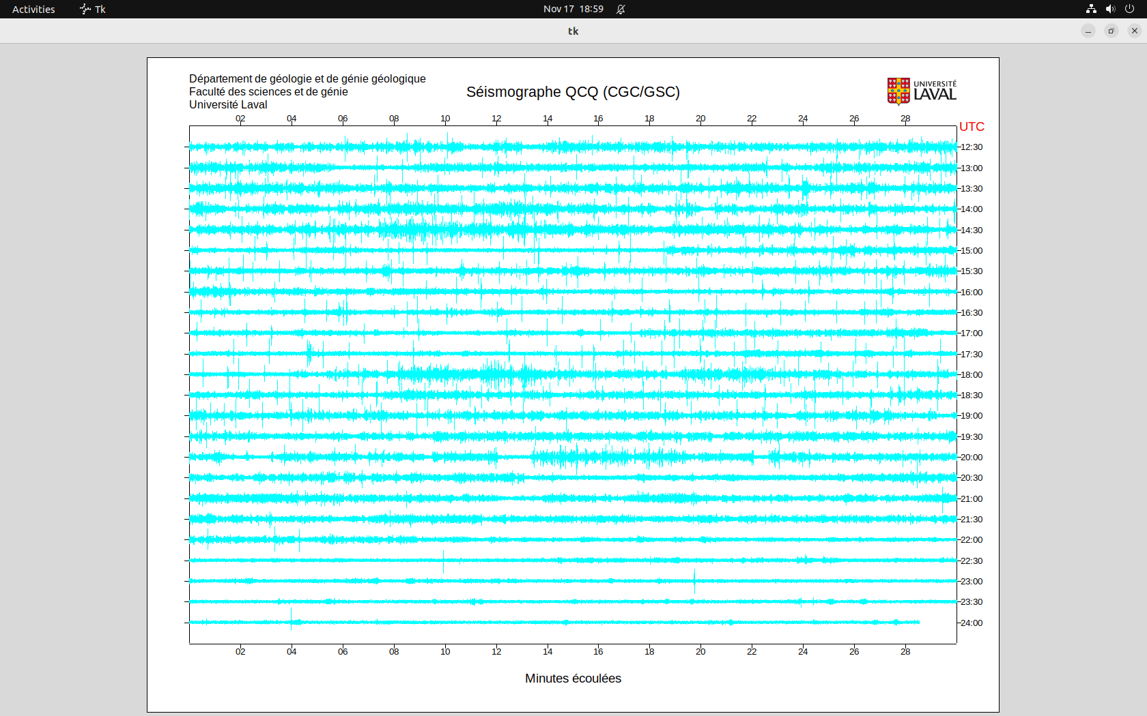1147x716 pixels.
Task: Click the Minutes écoulées axis label
Action: [573, 678]
